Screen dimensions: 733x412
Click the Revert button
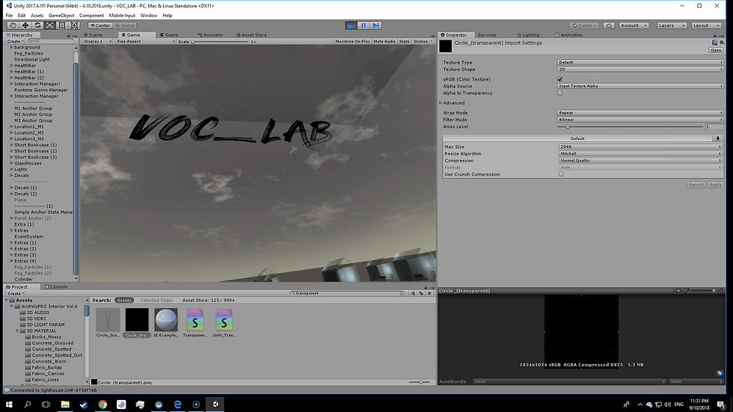(696, 185)
